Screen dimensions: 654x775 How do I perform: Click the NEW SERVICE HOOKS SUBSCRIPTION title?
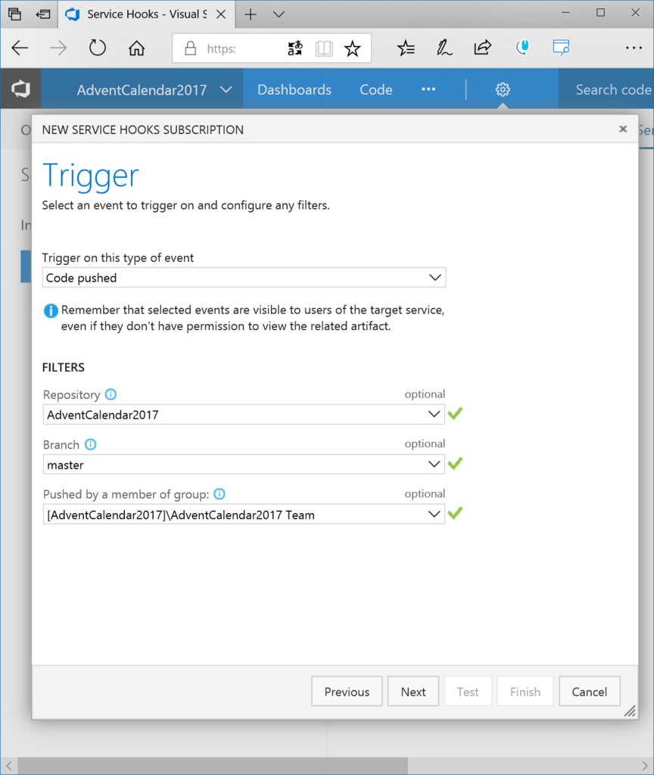tap(143, 129)
